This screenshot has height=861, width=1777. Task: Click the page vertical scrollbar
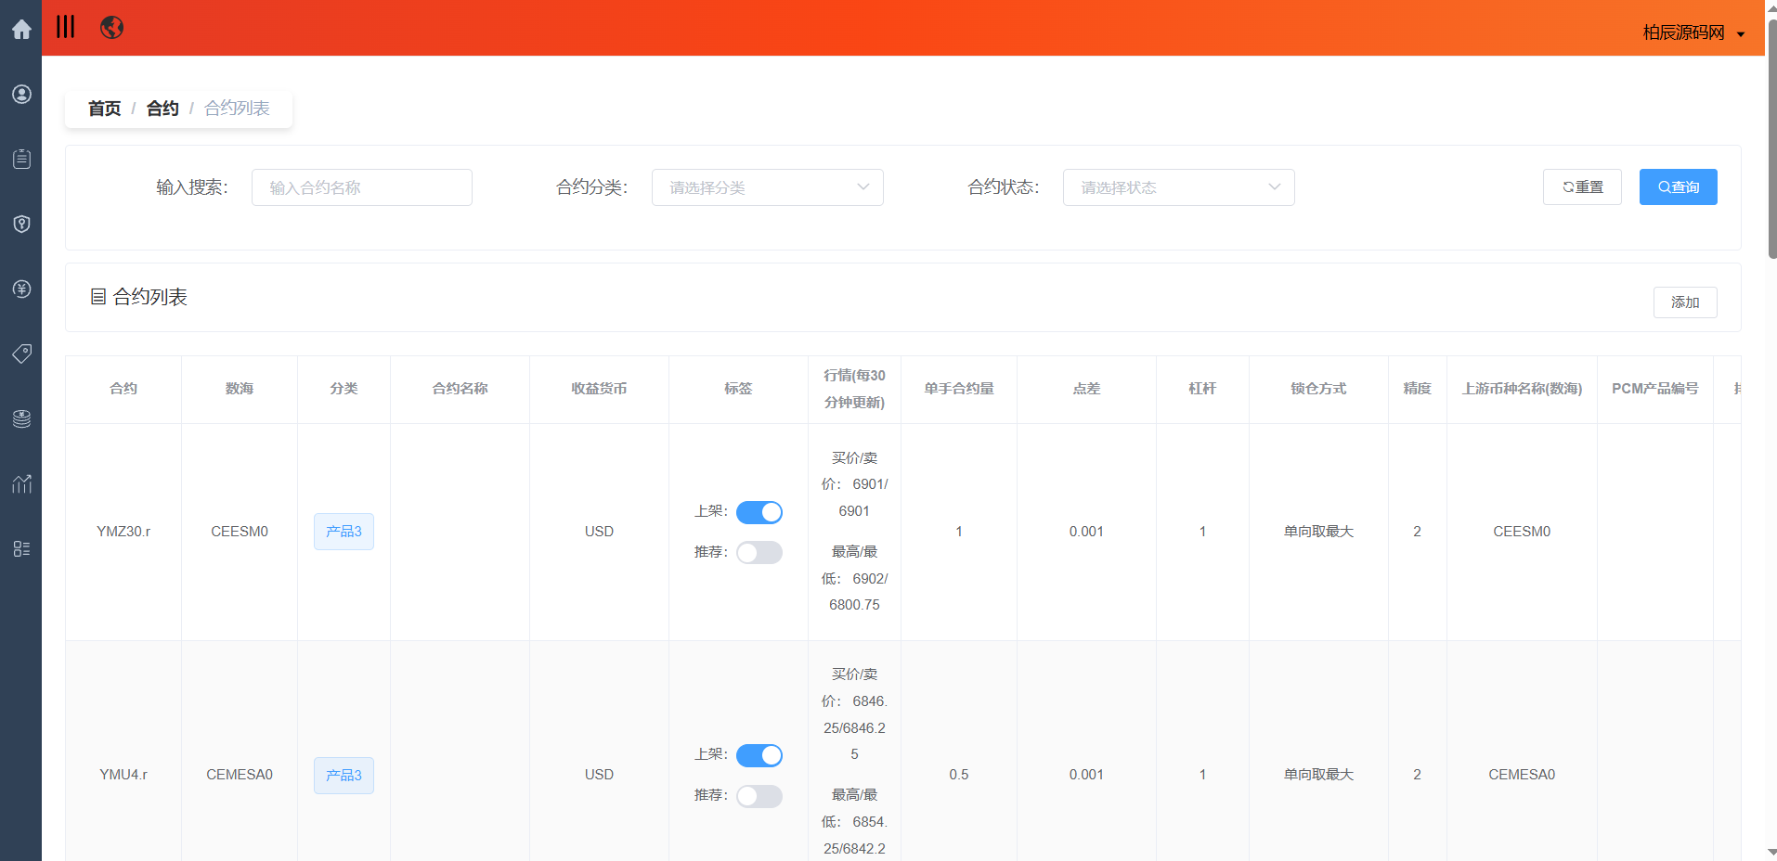[1771, 139]
